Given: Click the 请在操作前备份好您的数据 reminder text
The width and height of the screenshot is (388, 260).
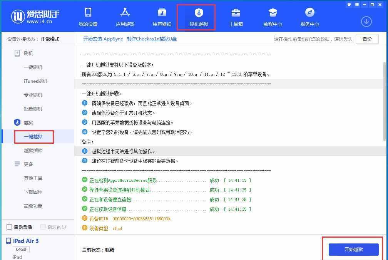Looking at the screenshot, I should 313,39.
